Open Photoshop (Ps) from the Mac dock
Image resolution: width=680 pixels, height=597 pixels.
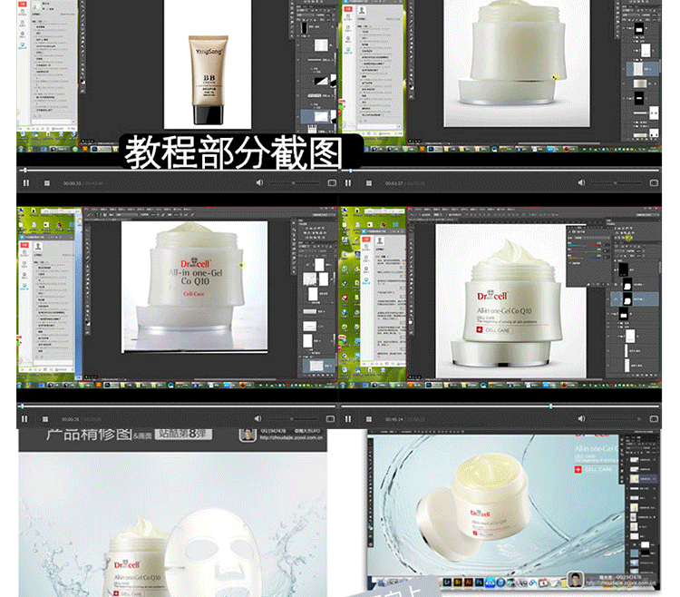coord(480,582)
